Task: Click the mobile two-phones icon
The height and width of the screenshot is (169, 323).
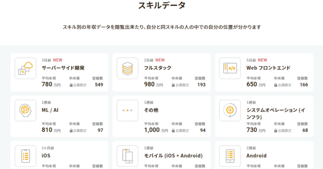Action: coord(128,156)
